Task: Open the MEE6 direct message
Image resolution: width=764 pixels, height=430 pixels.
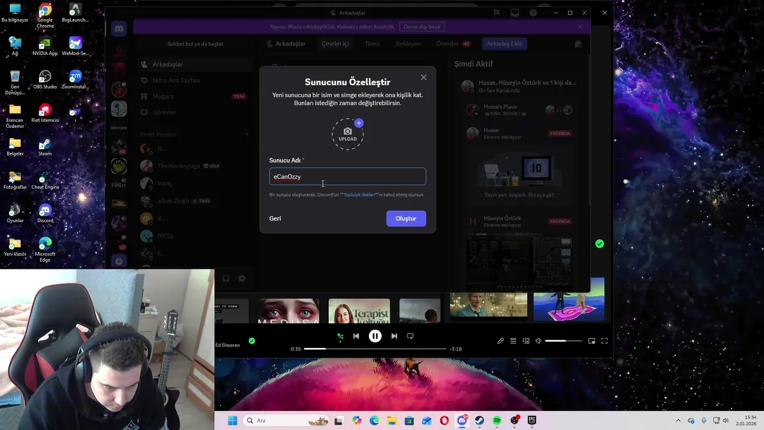Action: point(196,236)
